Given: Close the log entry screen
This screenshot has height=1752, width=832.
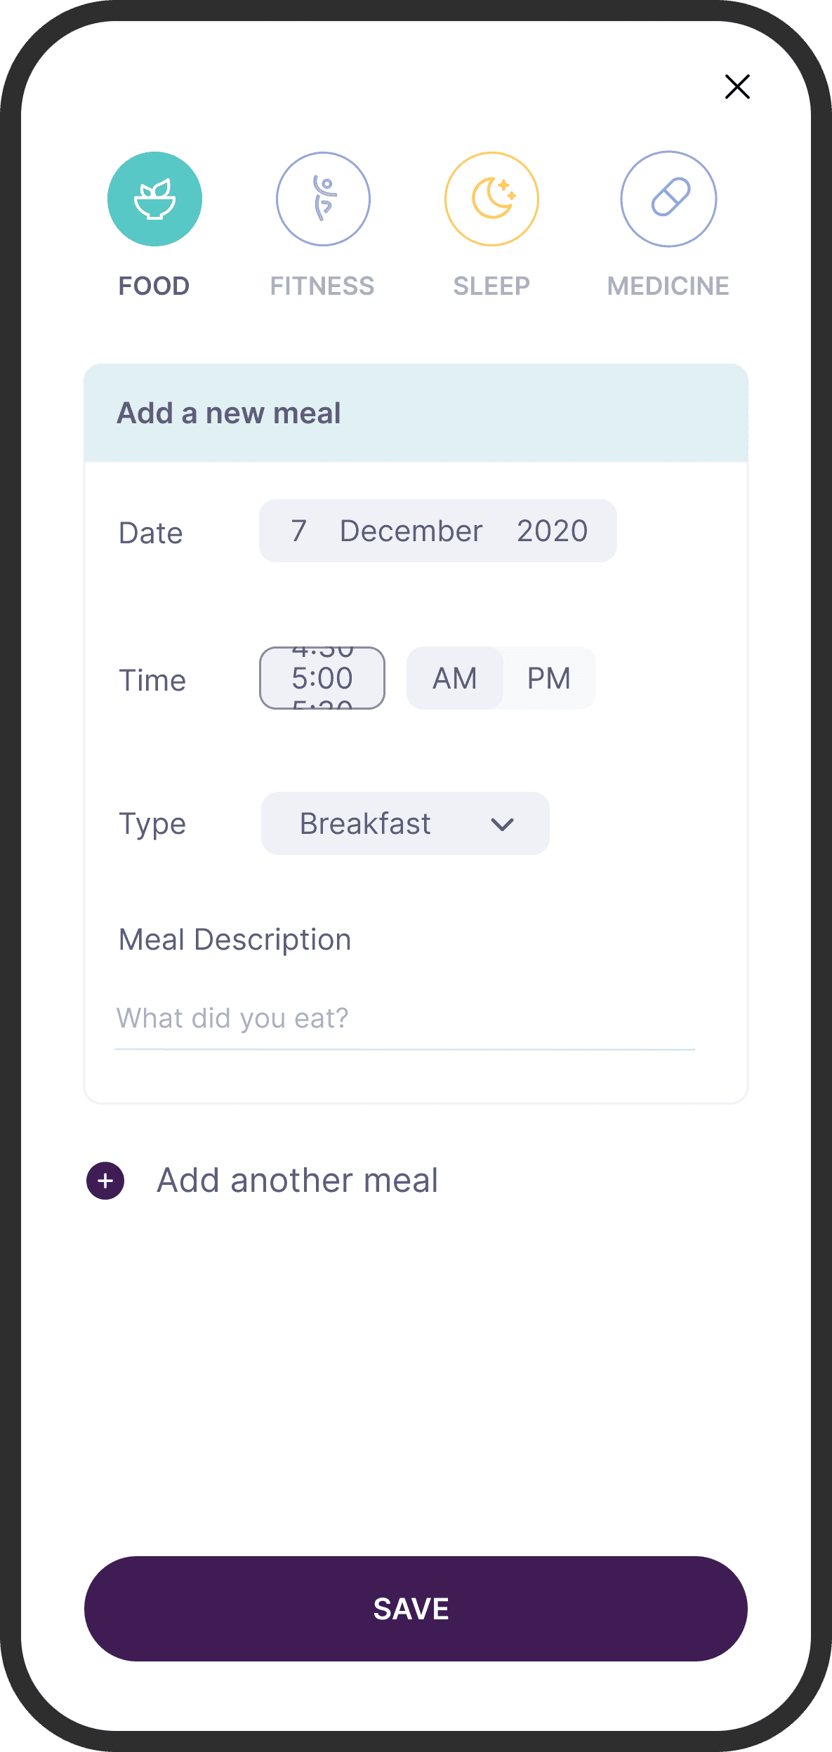Looking at the screenshot, I should point(737,87).
